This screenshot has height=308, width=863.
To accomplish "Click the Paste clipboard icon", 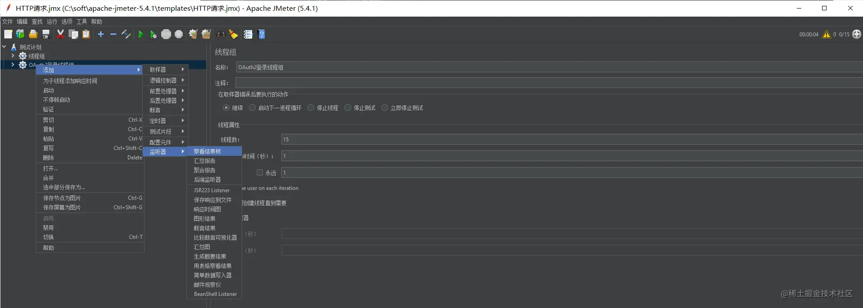I will [x=86, y=34].
